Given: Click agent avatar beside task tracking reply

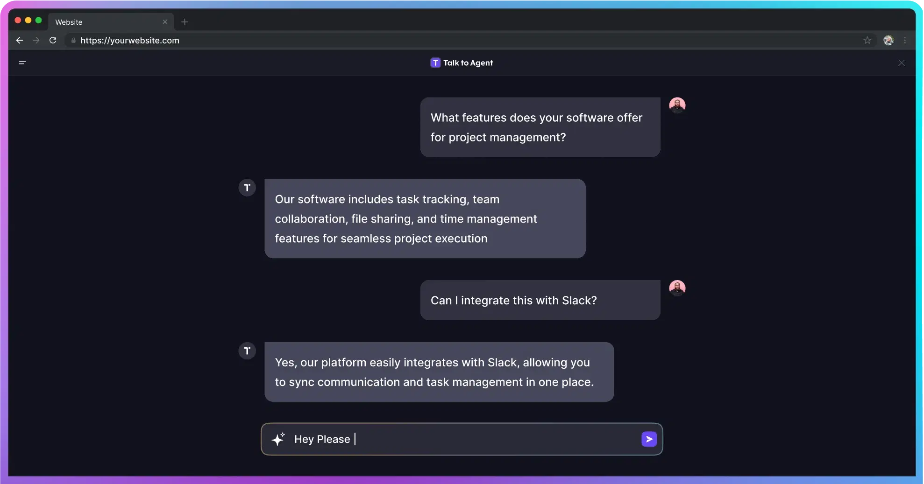Looking at the screenshot, I should pyautogui.click(x=247, y=188).
